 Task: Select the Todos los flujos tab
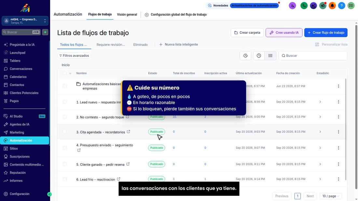pyautogui.click(x=74, y=45)
